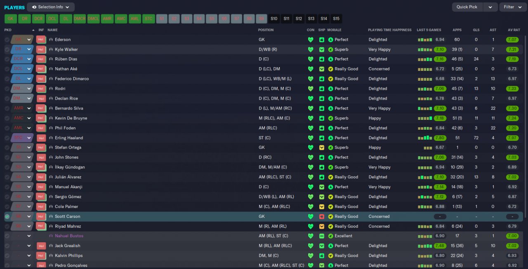Open Nathan Aké's DCL position dropdown

click(29, 69)
